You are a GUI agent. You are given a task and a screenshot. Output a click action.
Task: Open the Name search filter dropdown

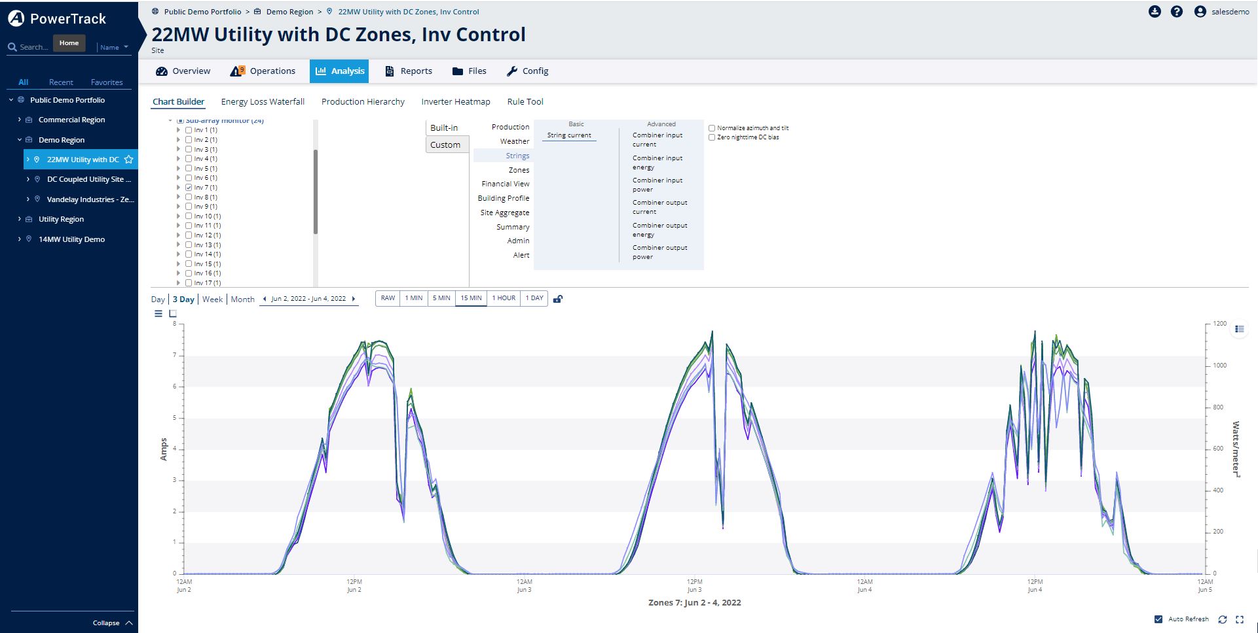pos(114,47)
